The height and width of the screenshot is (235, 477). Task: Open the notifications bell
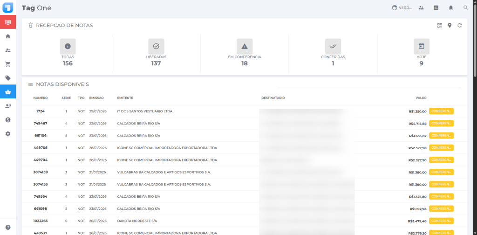pyautogui.click(x=451, y=8)
